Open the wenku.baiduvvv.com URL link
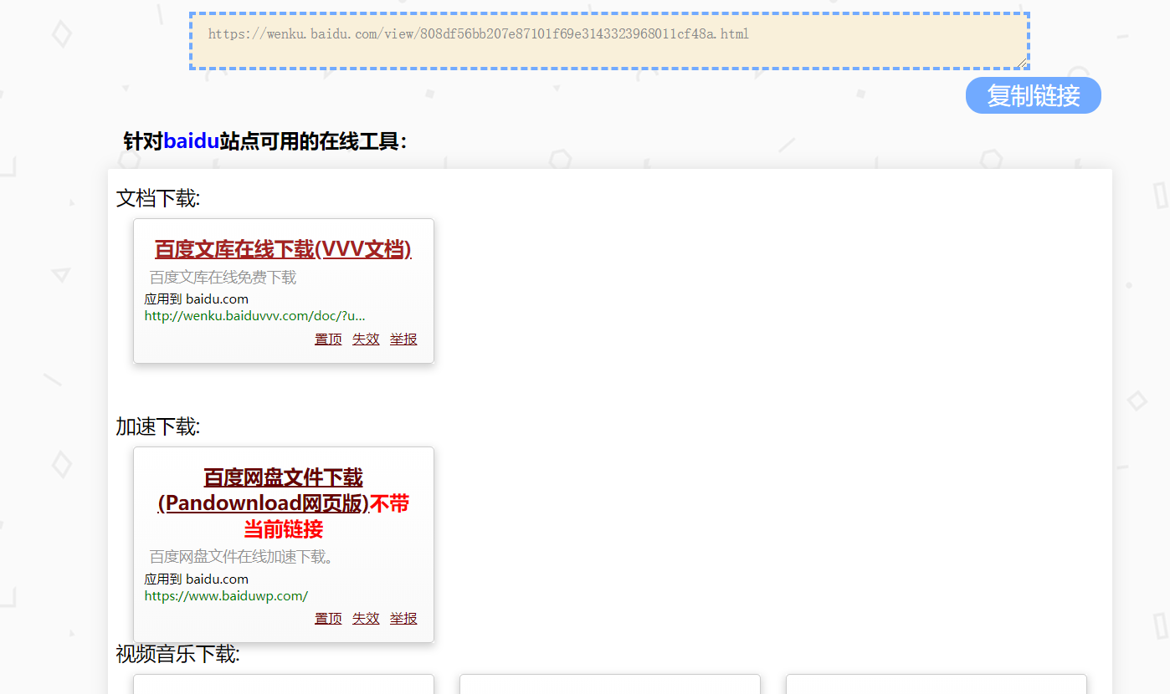The width and height of the screenshot is (1170, 694). point(253,315)
